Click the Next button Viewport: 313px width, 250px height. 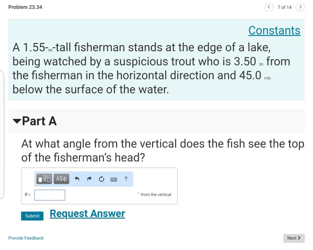[294, 238]
